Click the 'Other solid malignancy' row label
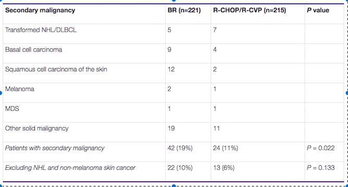 [x=37, y=128]
